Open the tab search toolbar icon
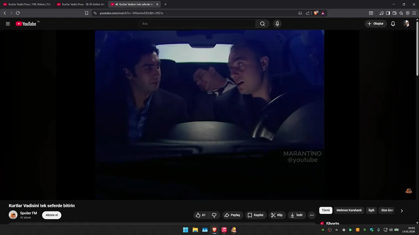Viewport: 419px width, 235px height. (x=371, y=13)
